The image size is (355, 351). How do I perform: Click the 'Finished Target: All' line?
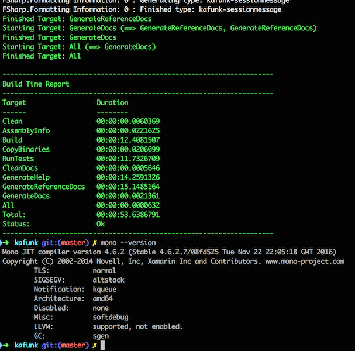(42, 56)
